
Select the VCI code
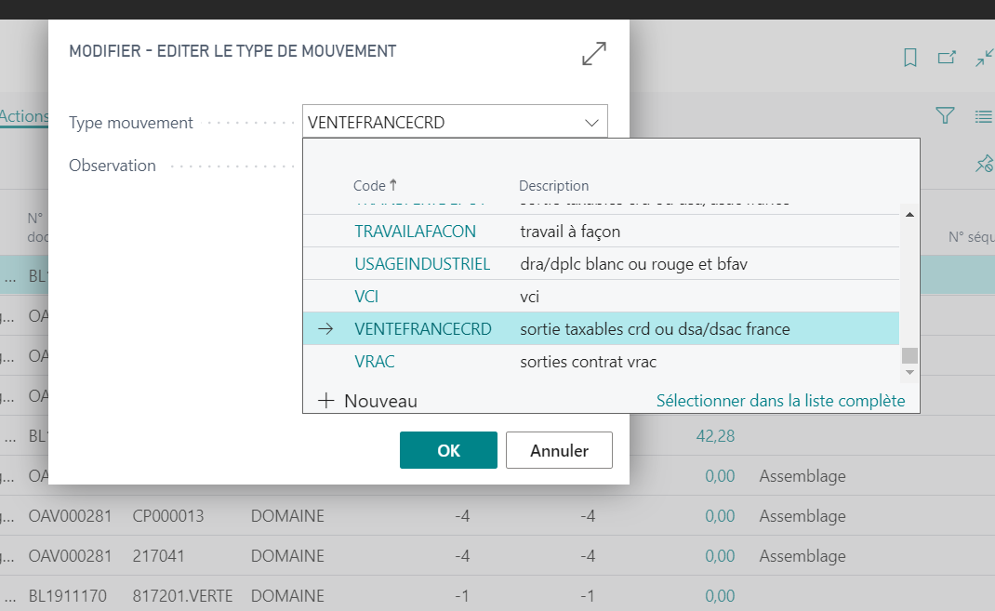pyautogui.click(x=366, y=297)
